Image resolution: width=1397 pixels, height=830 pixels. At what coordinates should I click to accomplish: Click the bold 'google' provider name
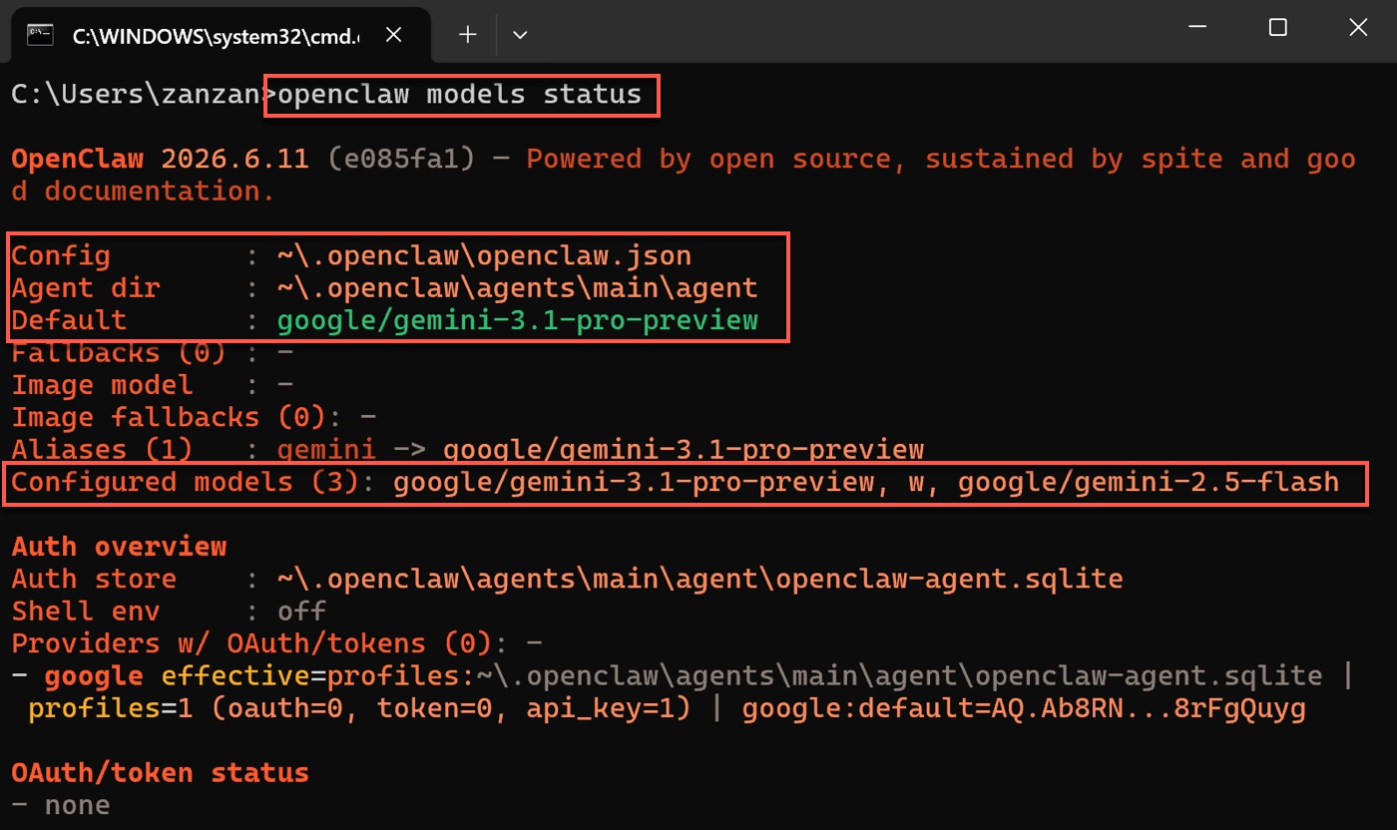[x=94, y=676]
